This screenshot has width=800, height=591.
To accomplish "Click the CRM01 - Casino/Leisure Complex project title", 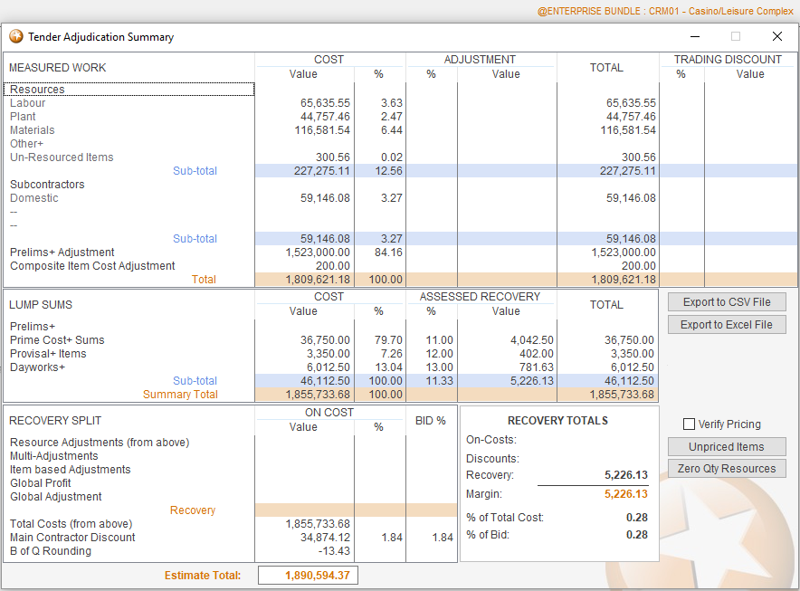I will tap(721, 11).
